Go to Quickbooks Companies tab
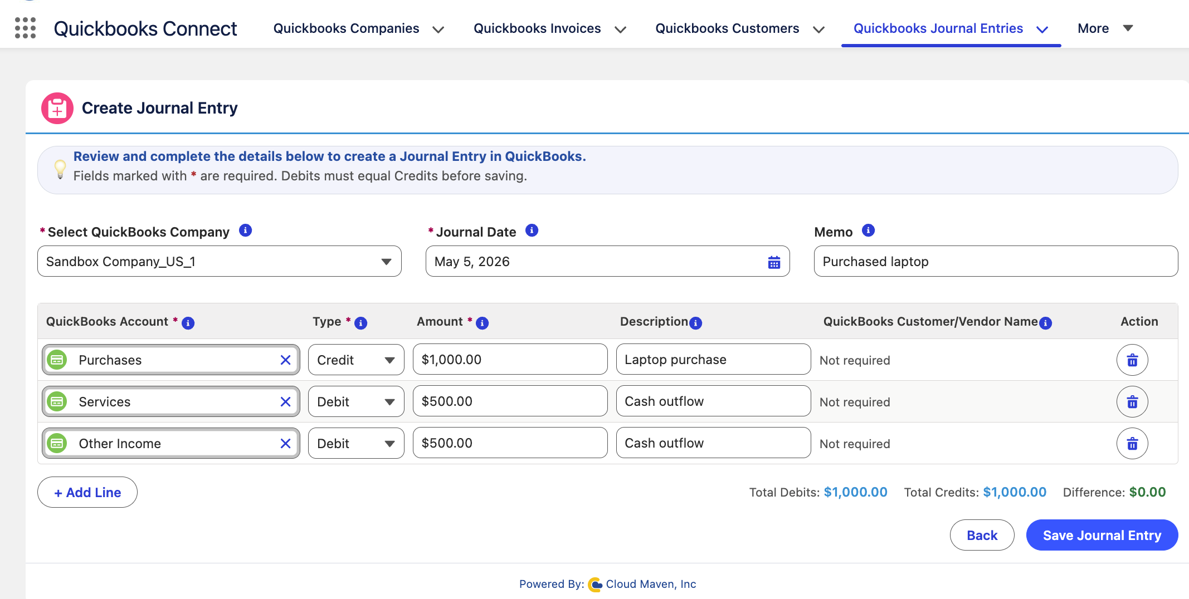This screenshot has width=1189, height=599. coord(346,28)
